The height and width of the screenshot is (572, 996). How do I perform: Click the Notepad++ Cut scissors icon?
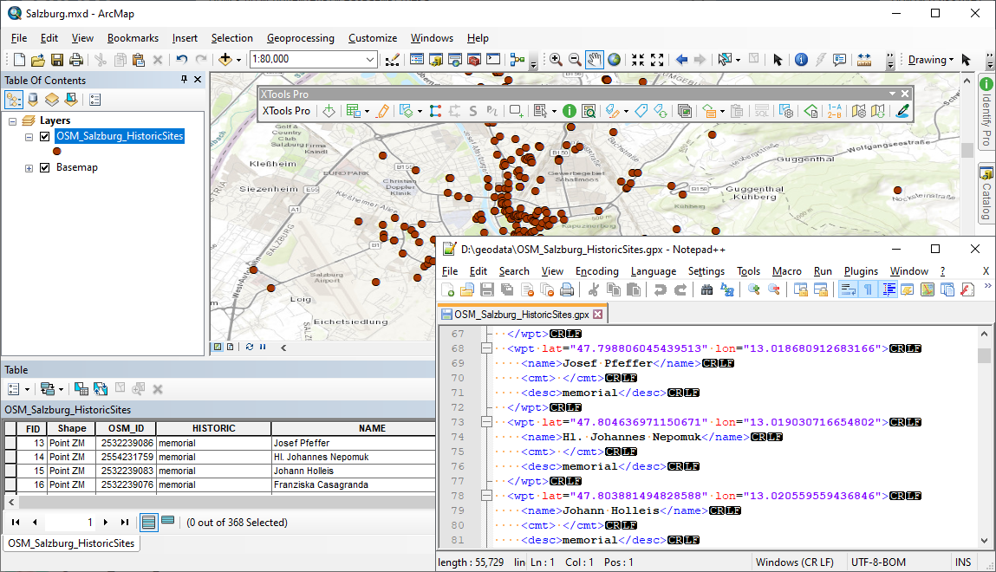593,290
